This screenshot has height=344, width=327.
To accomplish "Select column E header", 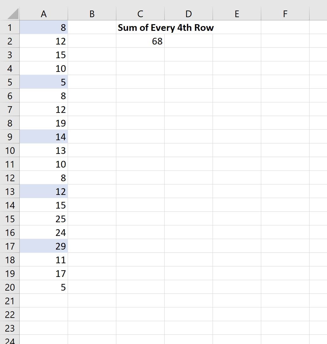I will point(237,14).
